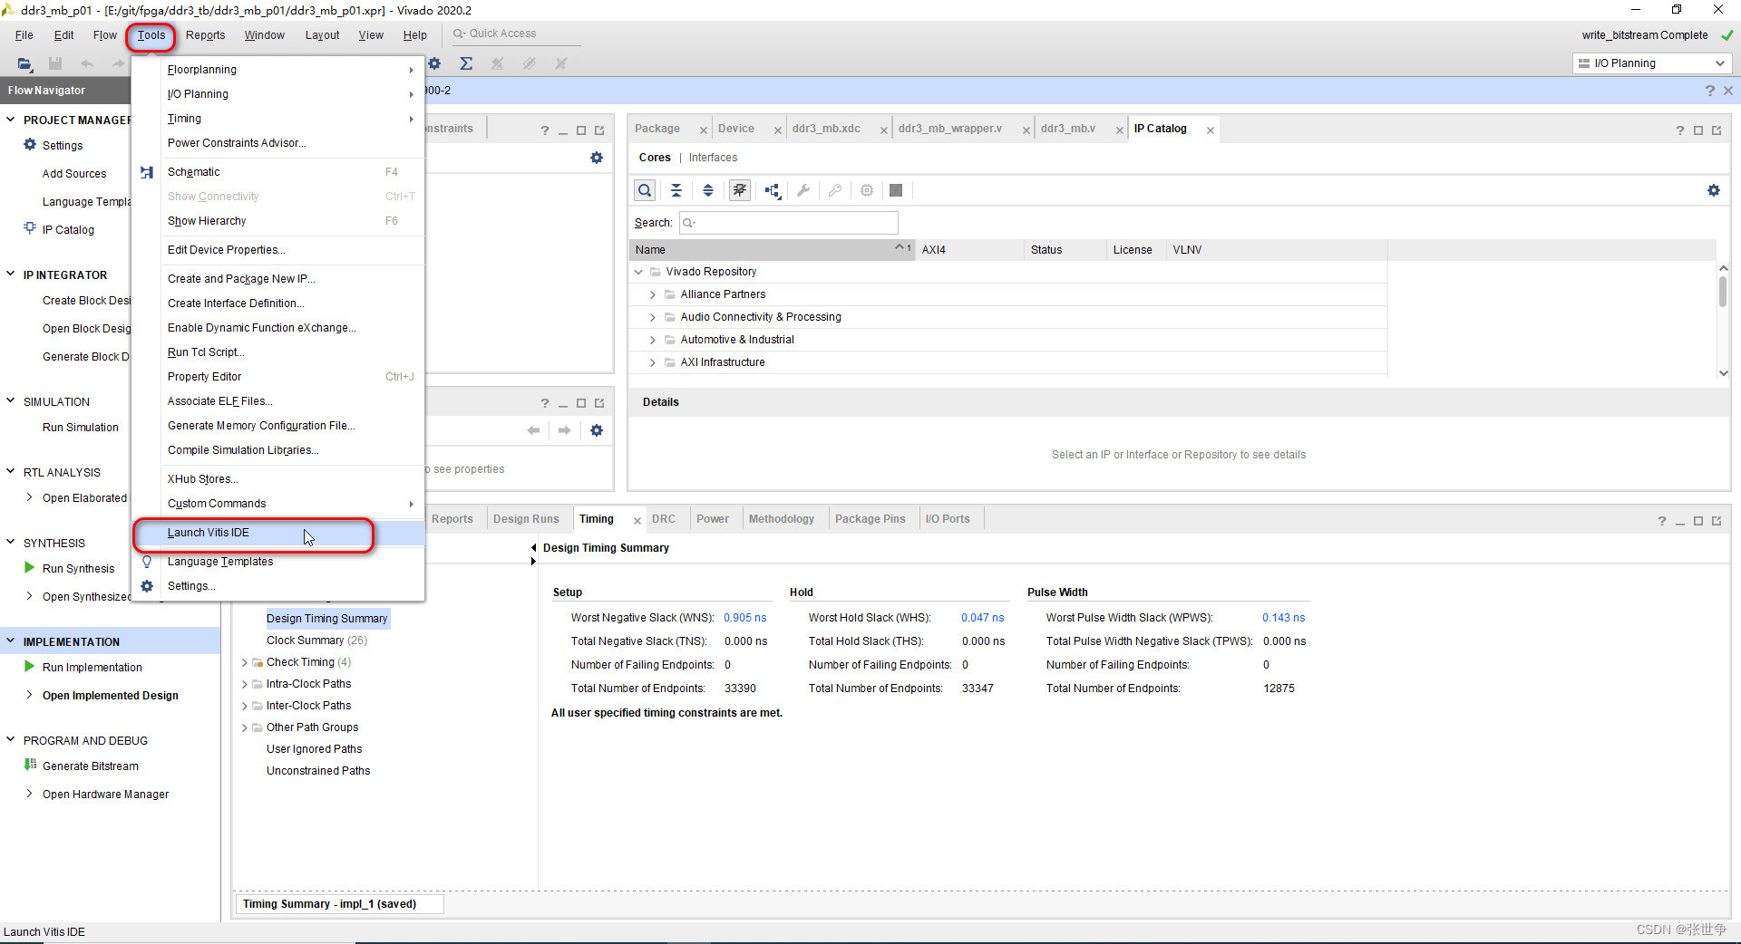The image size is (1741, 944).
Task: Click the stop square icon in IP Catalog
Action: 896,190
